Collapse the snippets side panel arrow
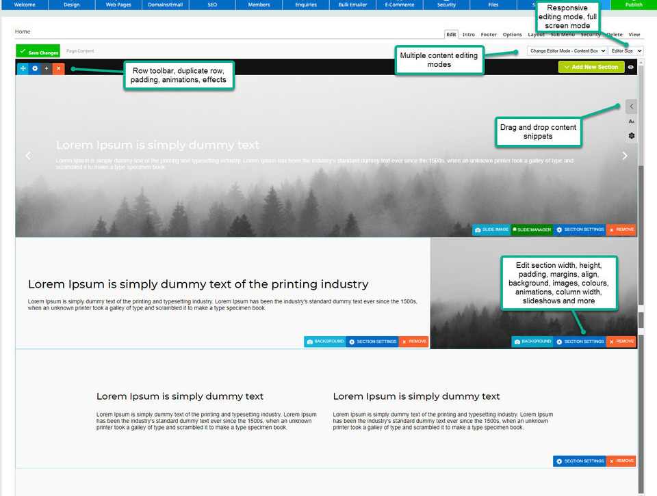Image resolution: width=657 pixels, height=496 pixels. point(632,106)
